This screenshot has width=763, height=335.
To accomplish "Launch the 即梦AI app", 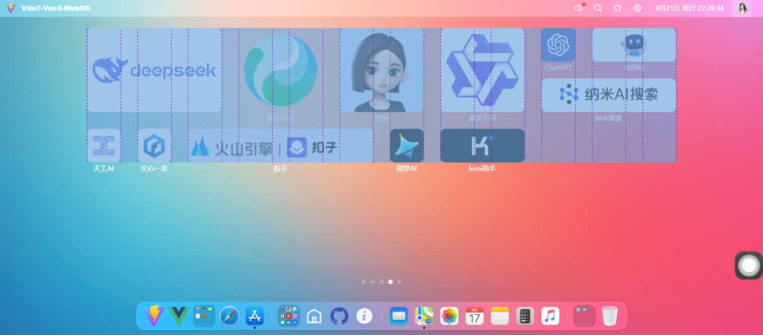I will click(407, 146).
